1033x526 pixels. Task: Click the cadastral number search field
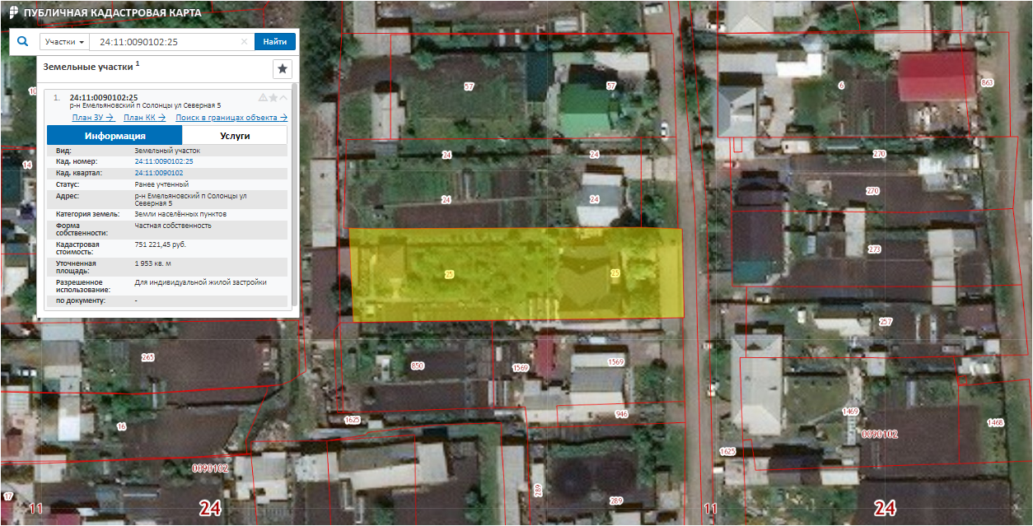click(x=165, y=42)
